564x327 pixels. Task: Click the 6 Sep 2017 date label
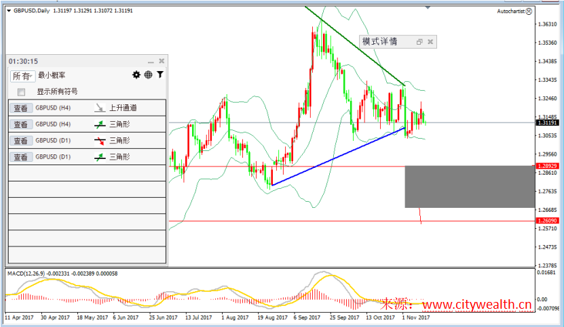[x=307, y=318]
